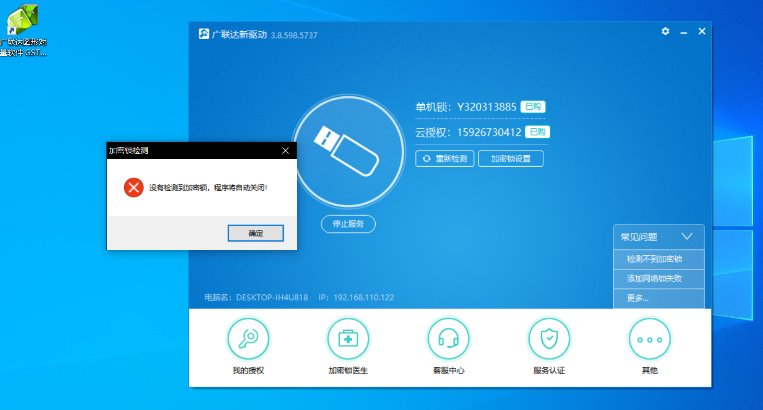The image size is (763, 410).
Task: Click the IP address 192.168.110.122
Action: [x=364, y=298]
